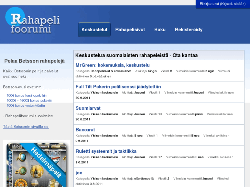Click the Pelaa Betsson rahapelejä heading
This screenshot has width=250, height=187.
tap(34, 61)
